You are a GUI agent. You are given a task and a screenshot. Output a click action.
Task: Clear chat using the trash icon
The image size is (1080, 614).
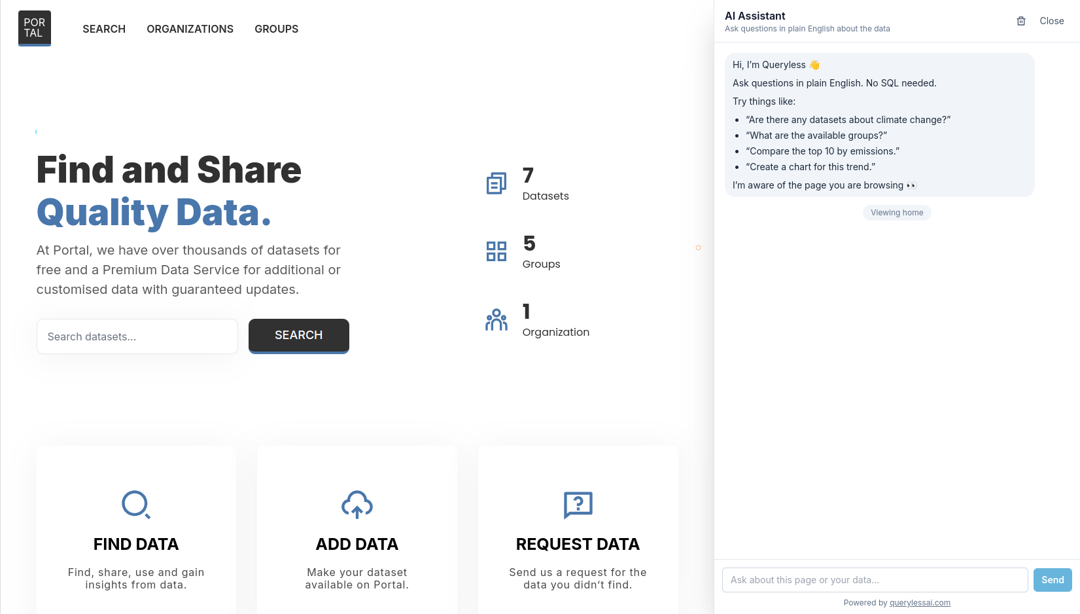[1020, 21]
